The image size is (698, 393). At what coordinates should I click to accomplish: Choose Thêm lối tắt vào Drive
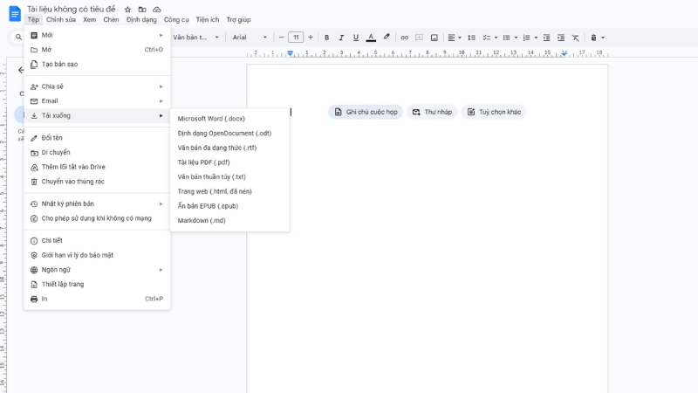click(97, 167)
